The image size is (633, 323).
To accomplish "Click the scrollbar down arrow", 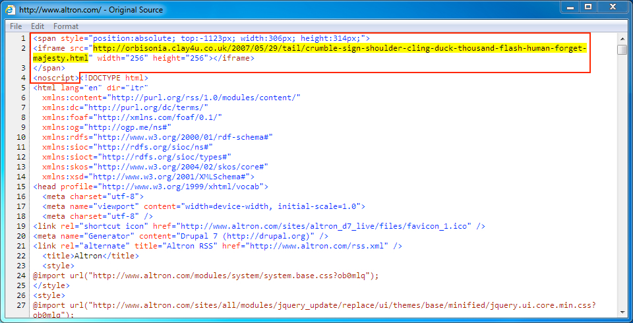I will pos(622,312).
